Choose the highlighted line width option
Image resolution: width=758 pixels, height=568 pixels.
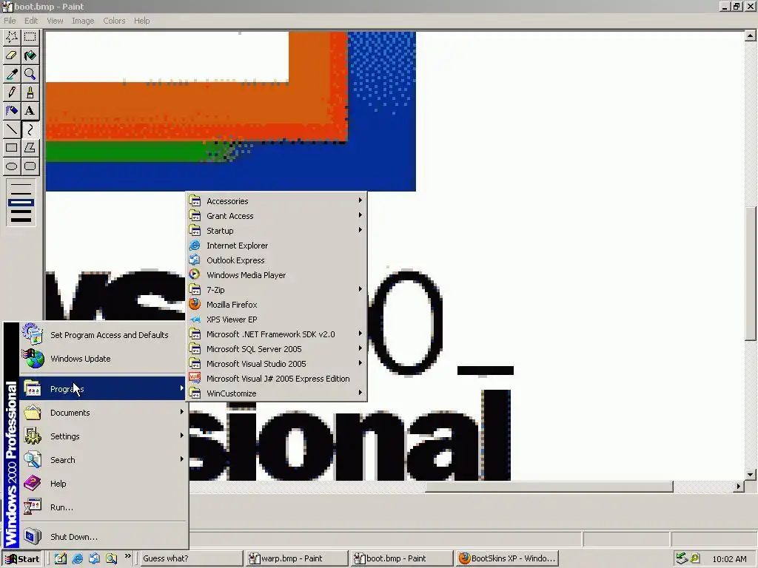[x=21, y=203]
